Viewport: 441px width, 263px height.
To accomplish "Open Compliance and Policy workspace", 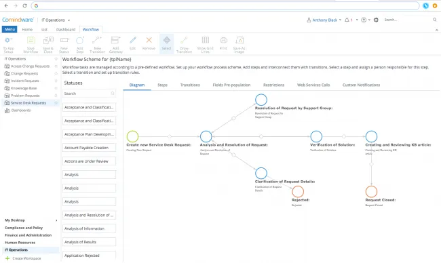I will tap(24, 228).
